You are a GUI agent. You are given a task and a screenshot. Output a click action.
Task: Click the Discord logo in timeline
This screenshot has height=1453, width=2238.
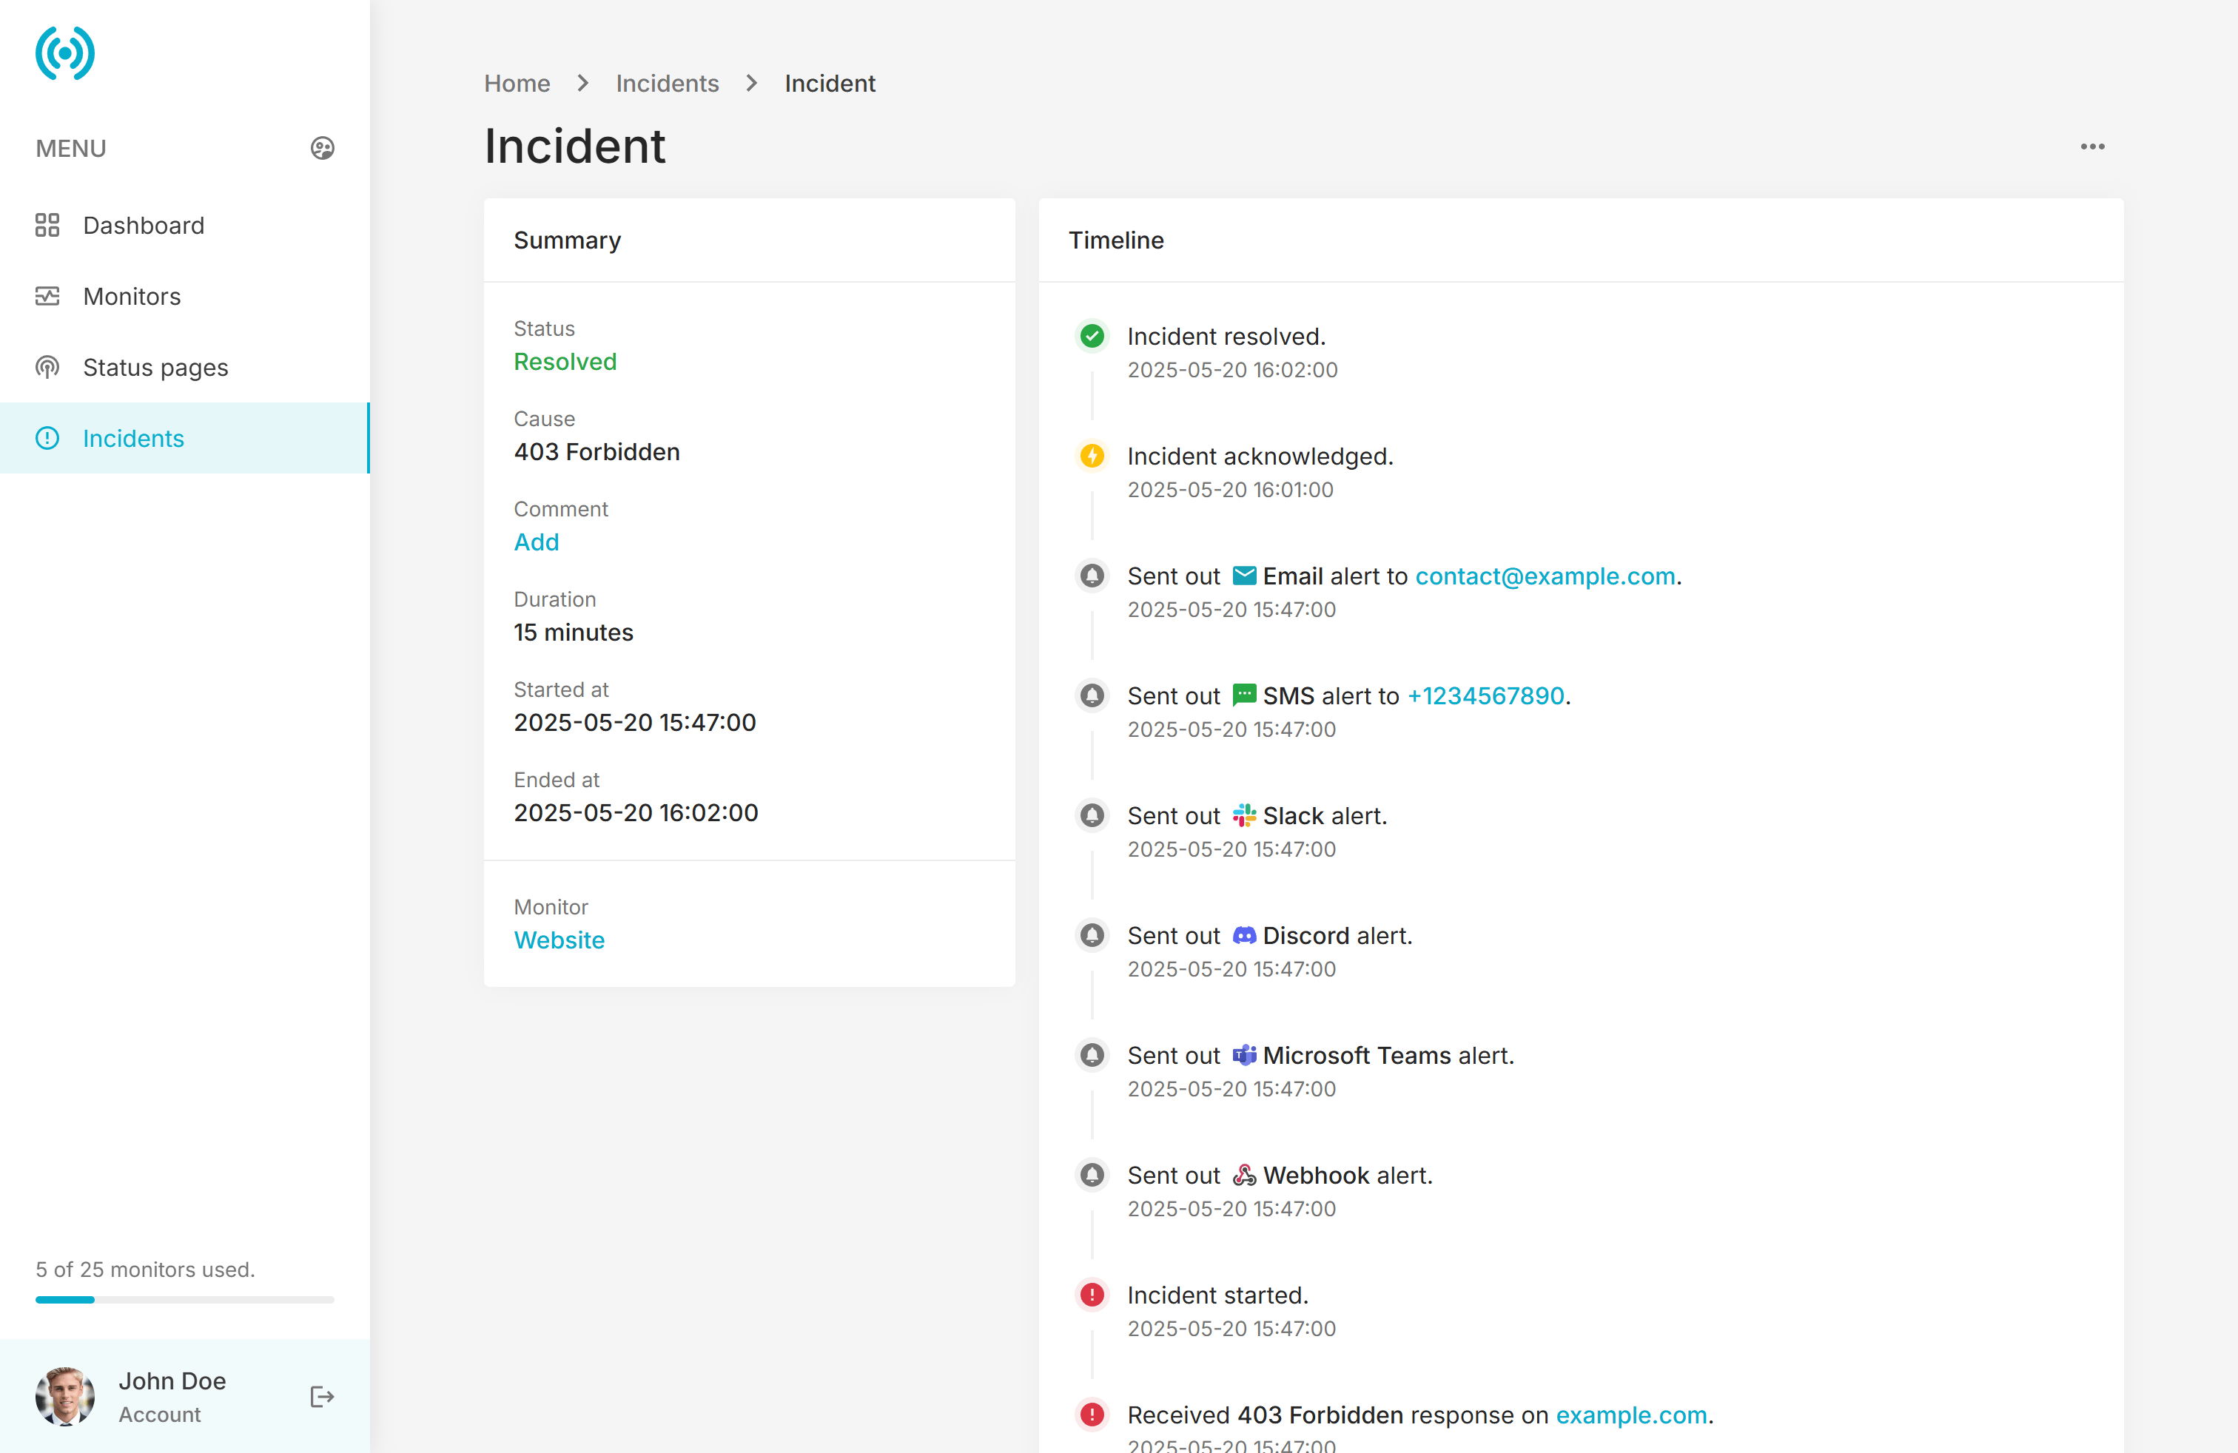click(1244, 936)
